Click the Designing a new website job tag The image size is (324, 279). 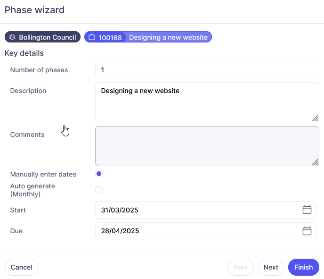[168, 37]
